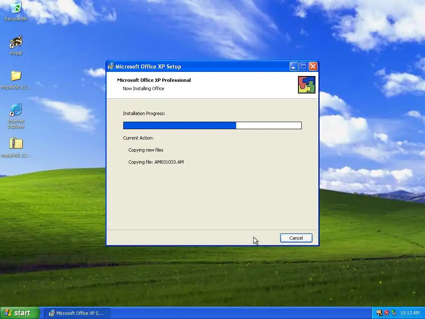Screen dimensions: 425x319
Task: Click the Microsoft Office XP Setup taskbar button
Action: [77, 313]
